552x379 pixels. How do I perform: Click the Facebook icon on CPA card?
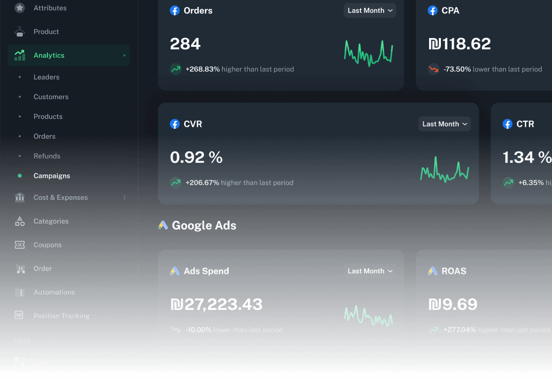(x=433, y=10)
